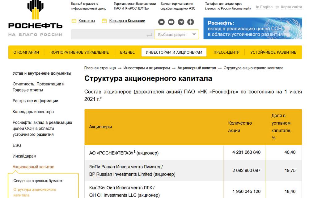Screen dimensions: 309x198
Task: Open the Инвесторам и акционерам menu tab
Action: point(174,52)
